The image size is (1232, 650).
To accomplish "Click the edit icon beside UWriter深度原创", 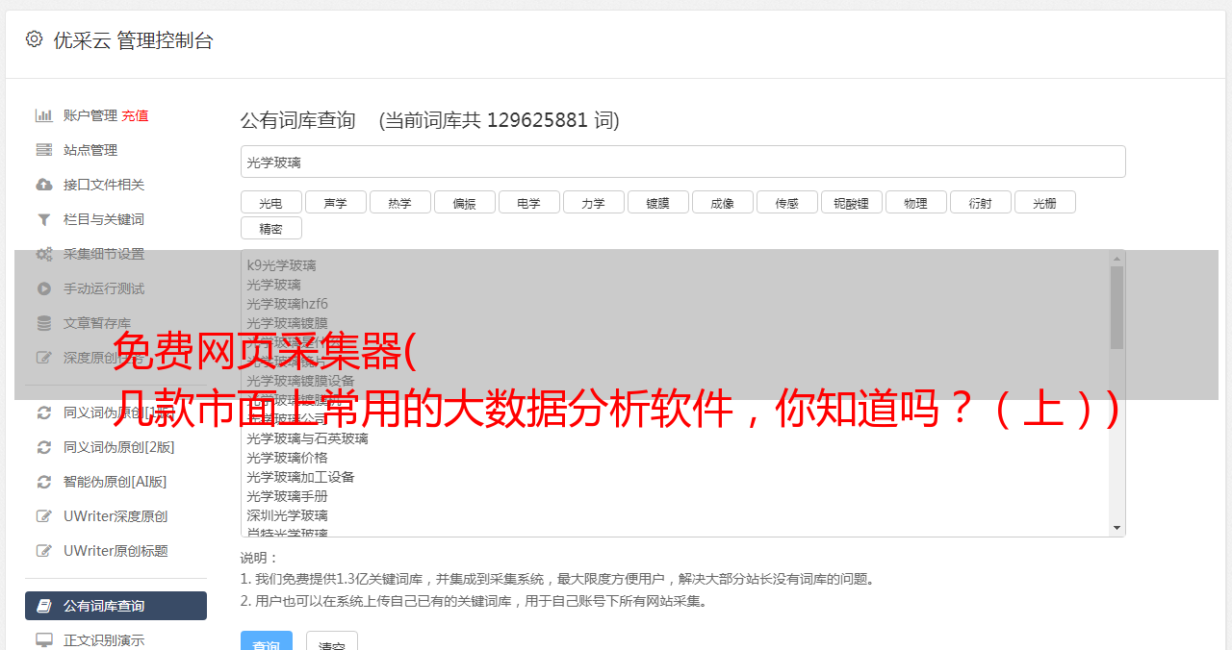I will point(44,516).
